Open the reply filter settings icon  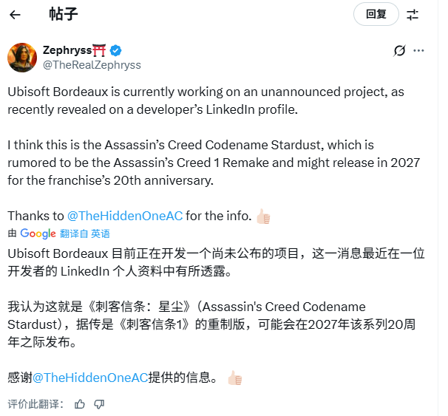pos(413,14)
